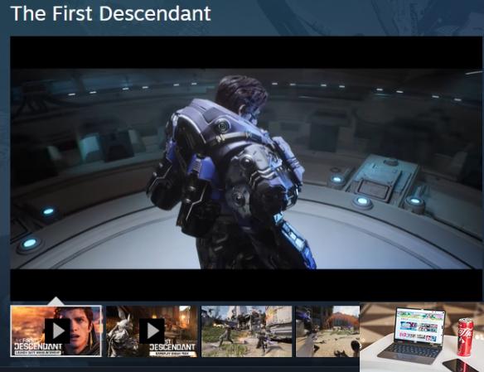Play the gameplay trailer thumbnail video
484x372 pixels.
[152, 331]
